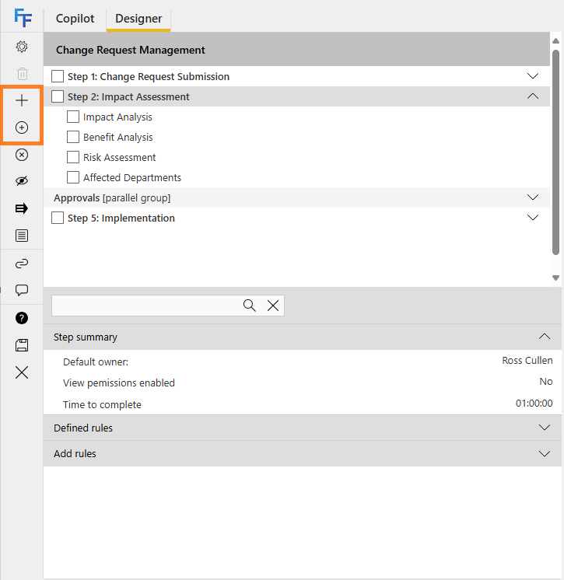Click the Default owner label
The width and height of the screenshot is (564, 580).
click(x=96, y=362)
